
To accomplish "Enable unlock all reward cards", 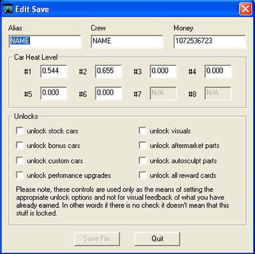I will coord(143,176).
